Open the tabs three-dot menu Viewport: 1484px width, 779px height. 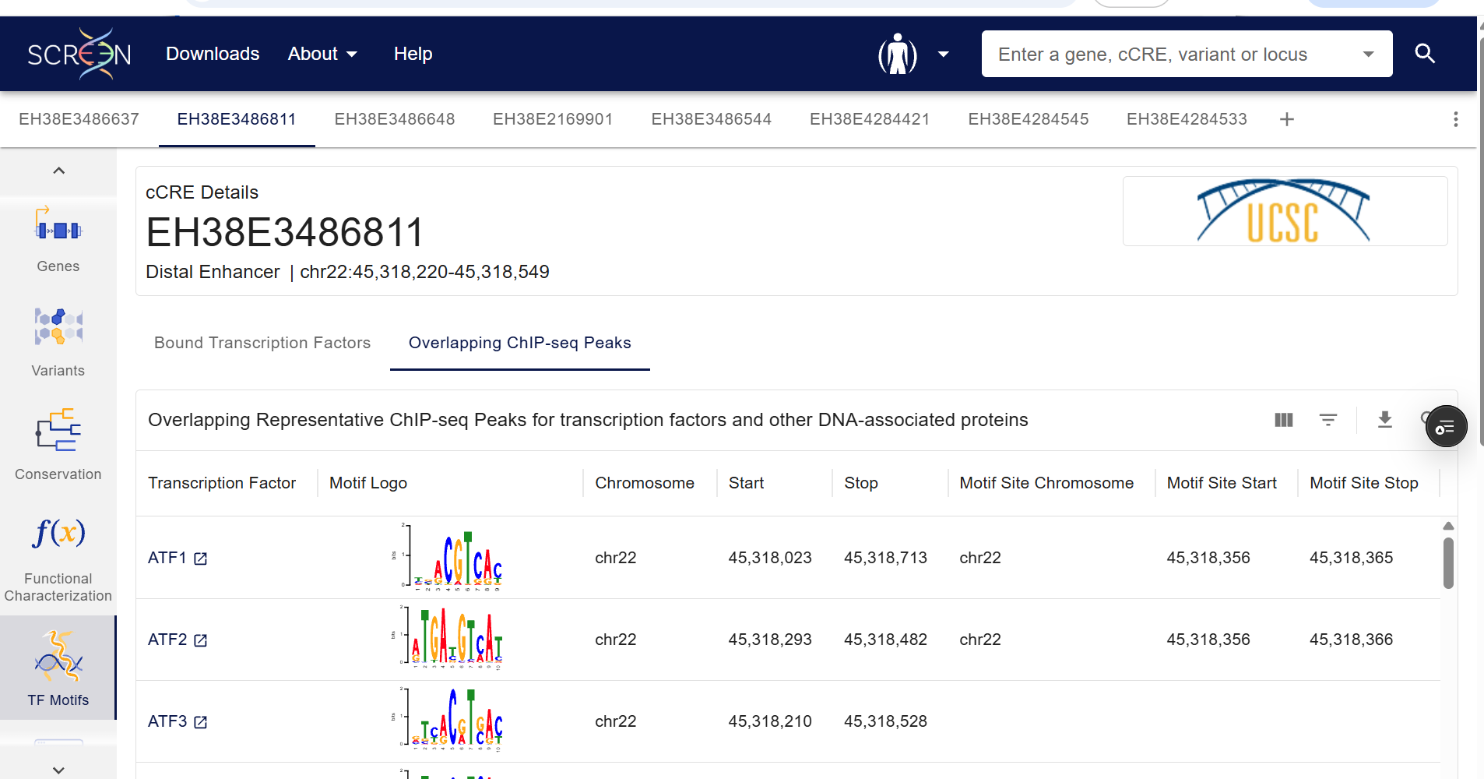(1455, 119)
